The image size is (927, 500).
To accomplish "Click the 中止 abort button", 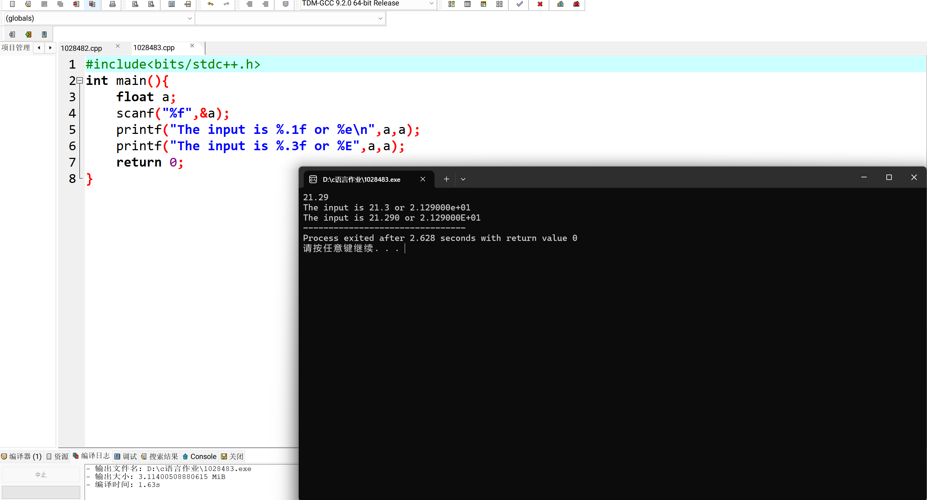I will click(x=41, y=475).
